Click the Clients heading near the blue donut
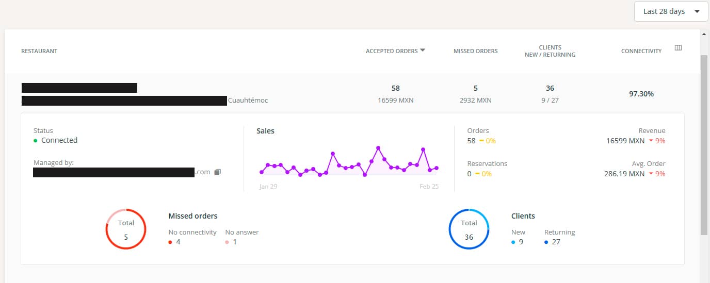Viewport: 710px width, 283px height. pyautogui.click(x=523, y=216)
